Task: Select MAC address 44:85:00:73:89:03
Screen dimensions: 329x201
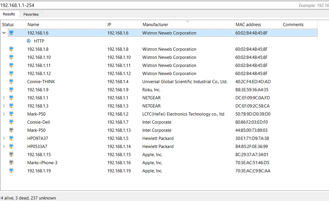Action: pos(251,130)
